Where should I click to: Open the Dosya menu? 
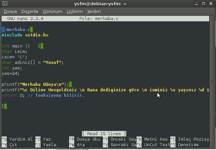[10, 11]
